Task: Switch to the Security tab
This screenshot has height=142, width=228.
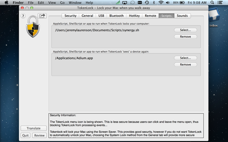Action: (x=70, y=16)
